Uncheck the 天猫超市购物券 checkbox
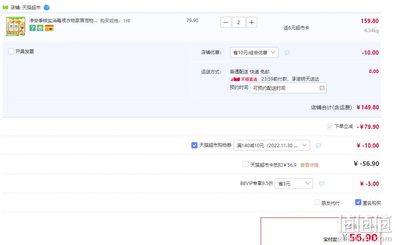The width and height of the screenshot is (395, 245). (x=194, y=145)
